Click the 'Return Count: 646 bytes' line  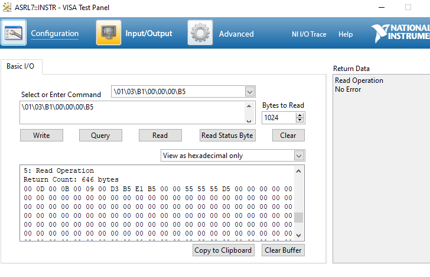tap(71, 180)
